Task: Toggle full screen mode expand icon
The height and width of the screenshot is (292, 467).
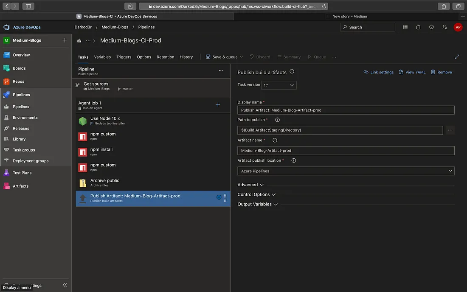Action: 456,56
